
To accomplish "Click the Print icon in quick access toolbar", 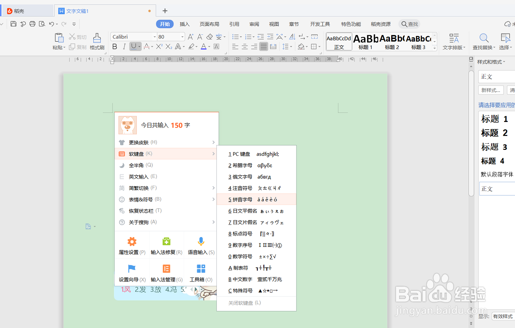I will coord(32,24).
